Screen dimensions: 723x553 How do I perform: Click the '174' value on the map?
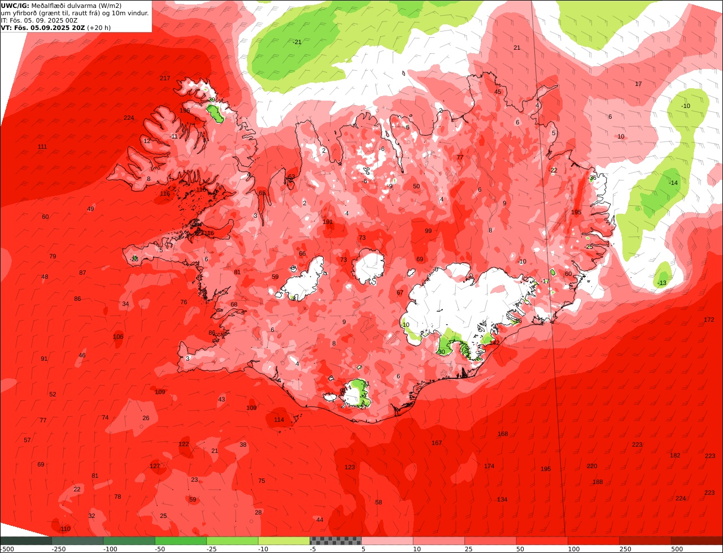(x=489, y=466)
